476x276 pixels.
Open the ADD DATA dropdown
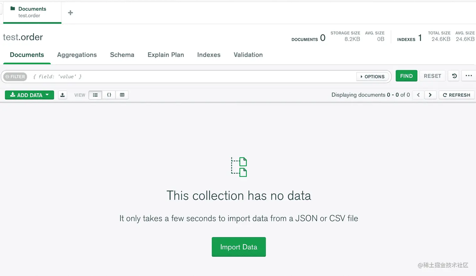(29, 95)
